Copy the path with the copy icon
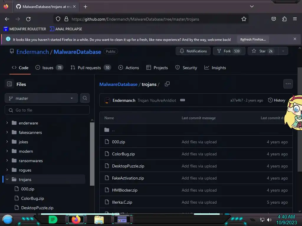 coord(167,84)
